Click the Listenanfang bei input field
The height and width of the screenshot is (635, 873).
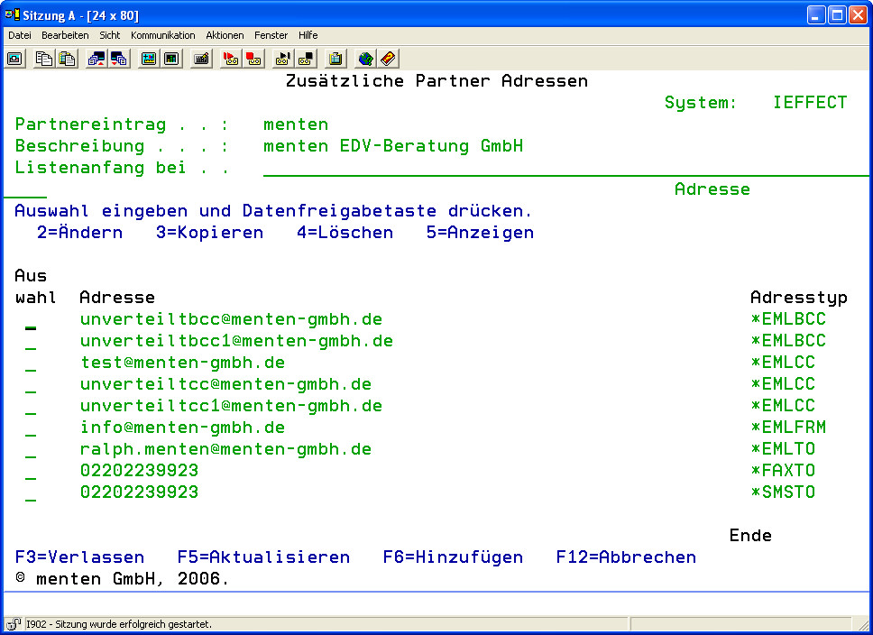[451, 168]
